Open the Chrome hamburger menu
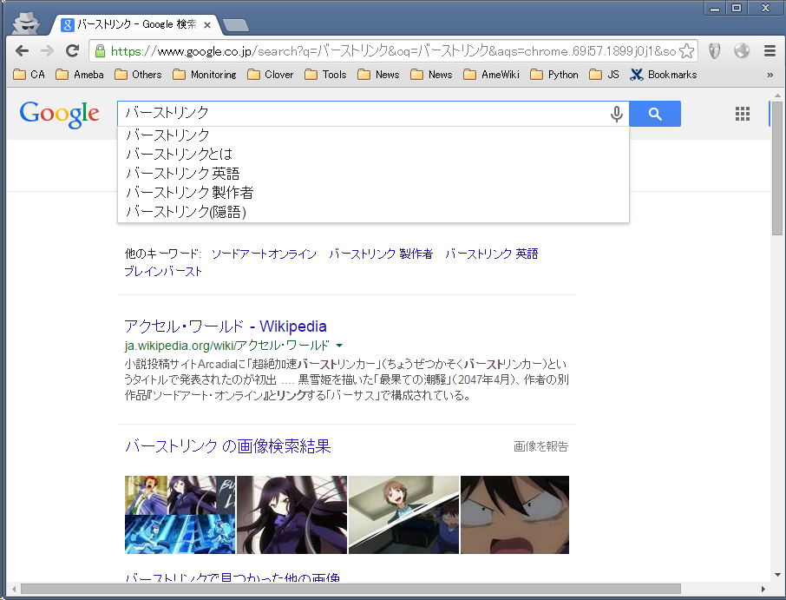Image resolution: width=786 pixels, height=600 pixels. [x=770, y=50]
